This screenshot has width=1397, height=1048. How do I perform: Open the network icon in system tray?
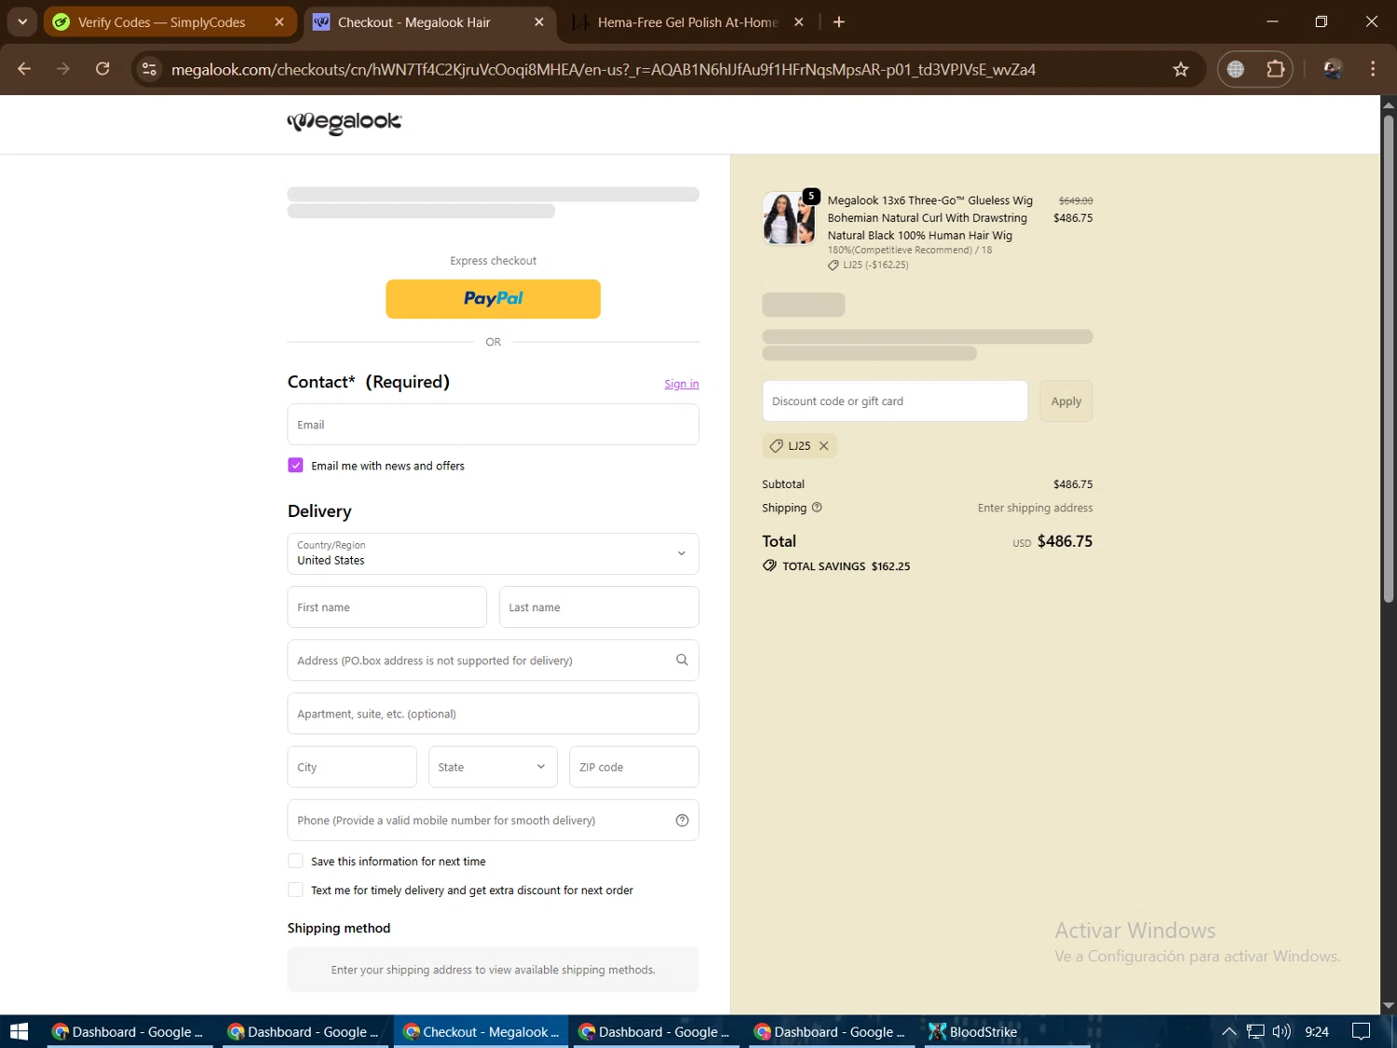(1255, 1031)
